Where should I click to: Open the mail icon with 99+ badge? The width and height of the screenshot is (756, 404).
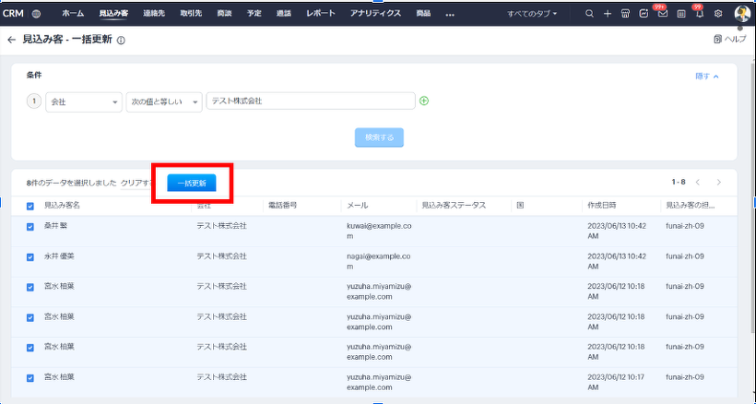pyautogui.click(x=662, y=14)
